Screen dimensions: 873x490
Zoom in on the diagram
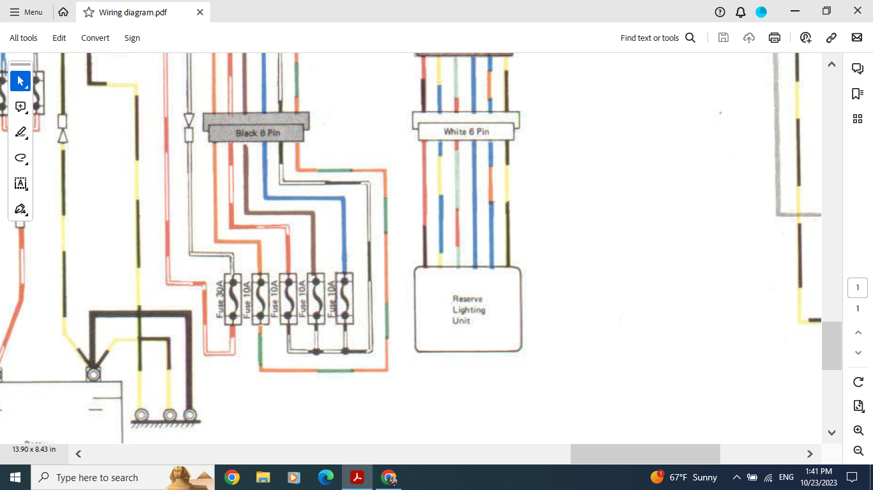858,431
